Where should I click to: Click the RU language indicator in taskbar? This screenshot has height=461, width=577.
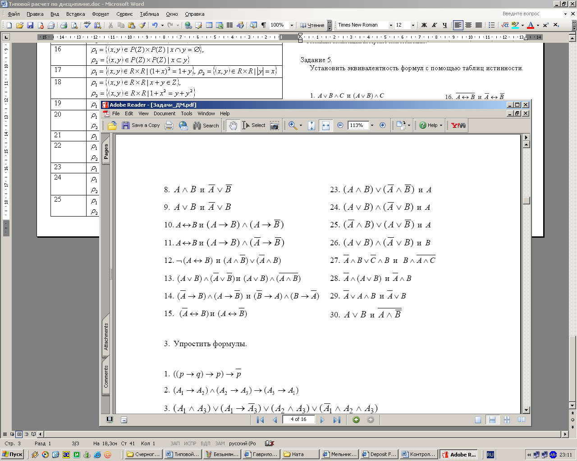[490, 455]
